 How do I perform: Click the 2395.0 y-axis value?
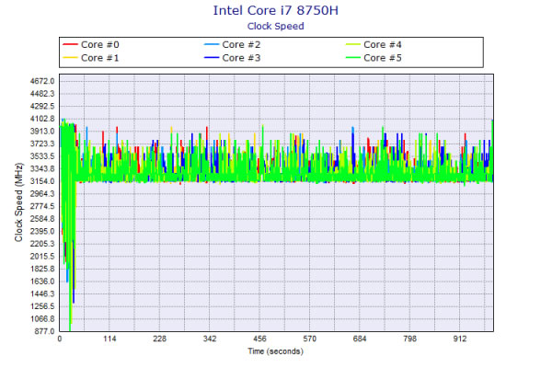[42, 231]
